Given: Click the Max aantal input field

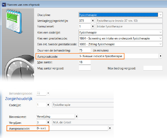Looking at the screenshot, I should click(x=85, y=62).
